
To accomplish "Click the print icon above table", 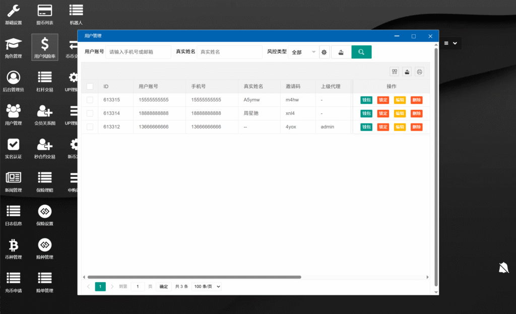I will (x=419, y=72).
